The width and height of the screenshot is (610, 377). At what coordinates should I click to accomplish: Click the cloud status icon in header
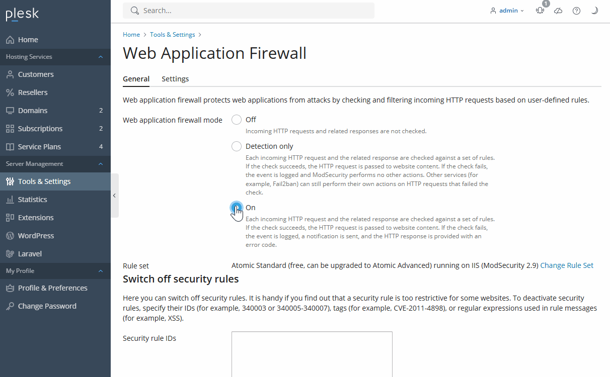[x=558, y=11]
